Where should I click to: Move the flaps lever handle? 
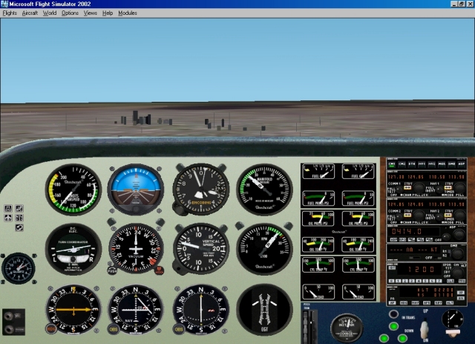pos(453,334)
